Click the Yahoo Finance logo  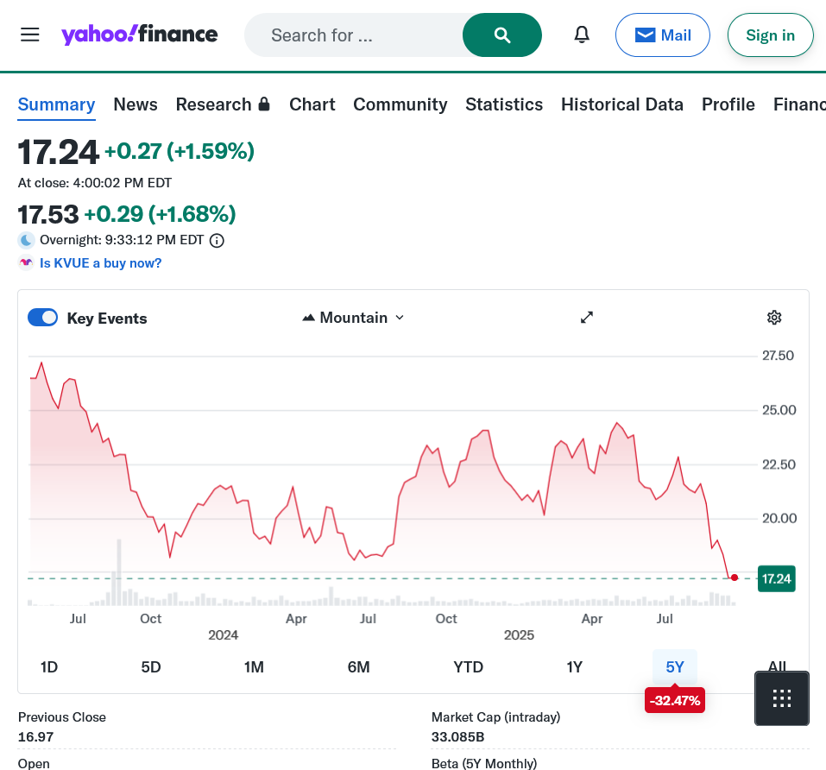pos(139,35)
